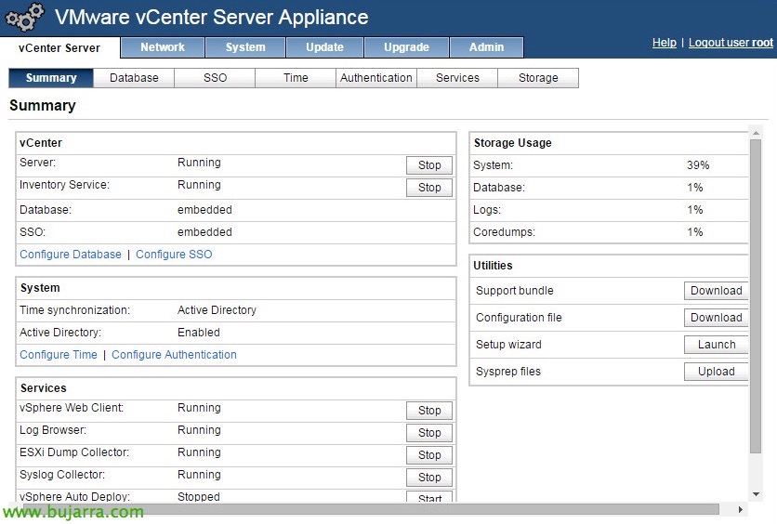777x524 pixels.
Task: Download the Support bundle
Action: (716, 291)
